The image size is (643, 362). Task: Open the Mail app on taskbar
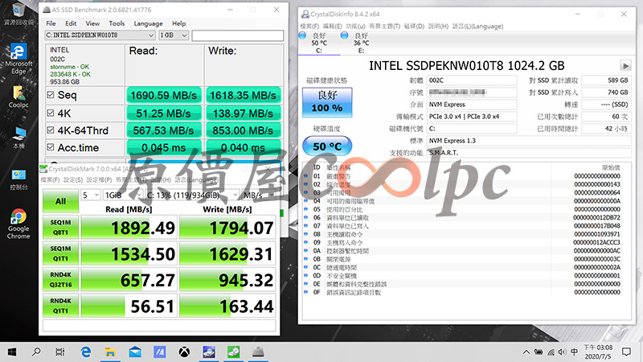coord(135,352)
